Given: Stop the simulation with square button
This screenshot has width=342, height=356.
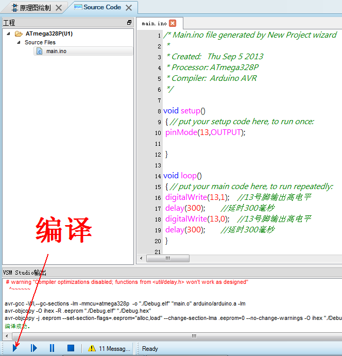Looking at the screenshot, I should (71, 348).
